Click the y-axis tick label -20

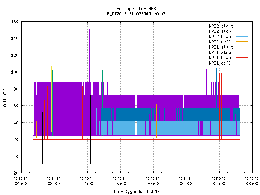pos(15,173)
